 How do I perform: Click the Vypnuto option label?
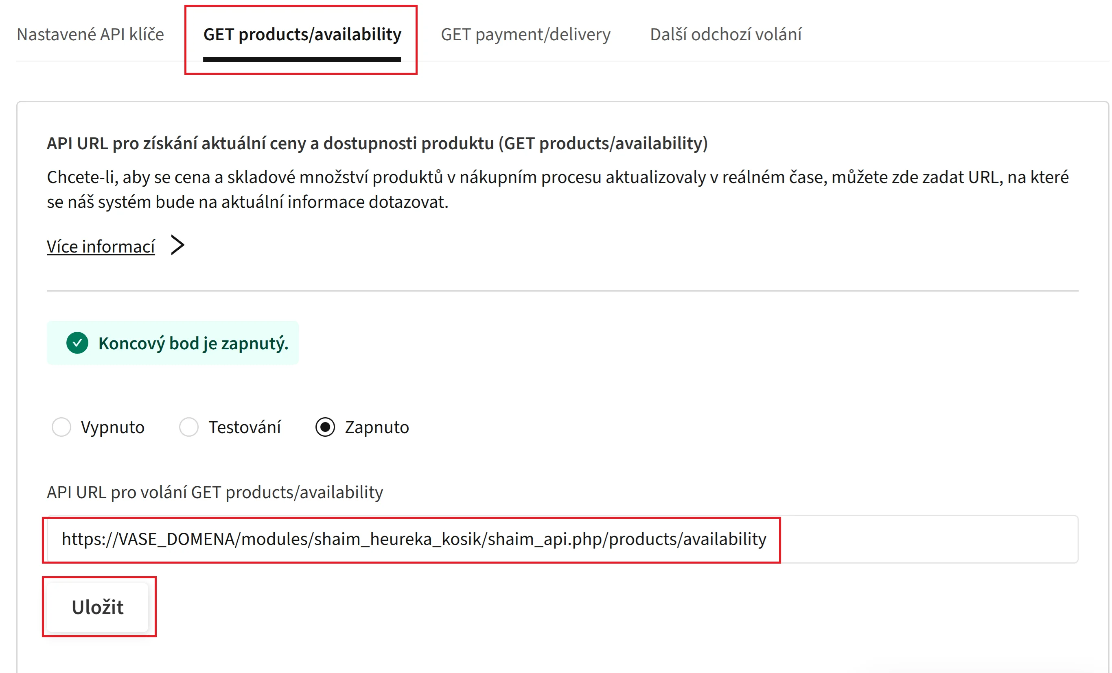(x=112, y=427)
